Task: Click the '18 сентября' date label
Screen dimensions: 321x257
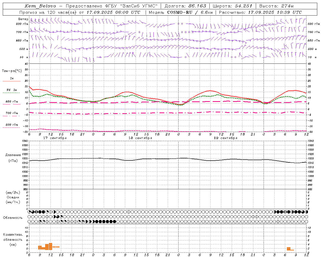Action: click(x=140, y=138)
